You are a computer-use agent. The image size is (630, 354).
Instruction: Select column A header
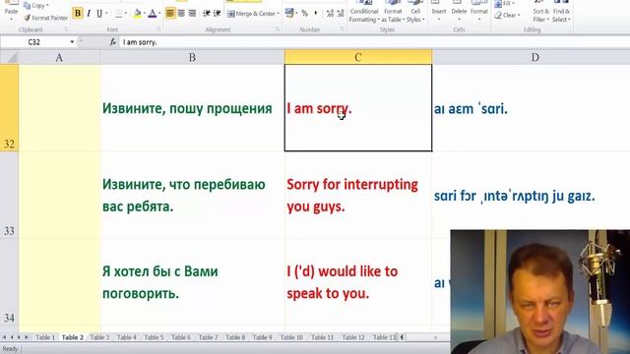[59, 57]
